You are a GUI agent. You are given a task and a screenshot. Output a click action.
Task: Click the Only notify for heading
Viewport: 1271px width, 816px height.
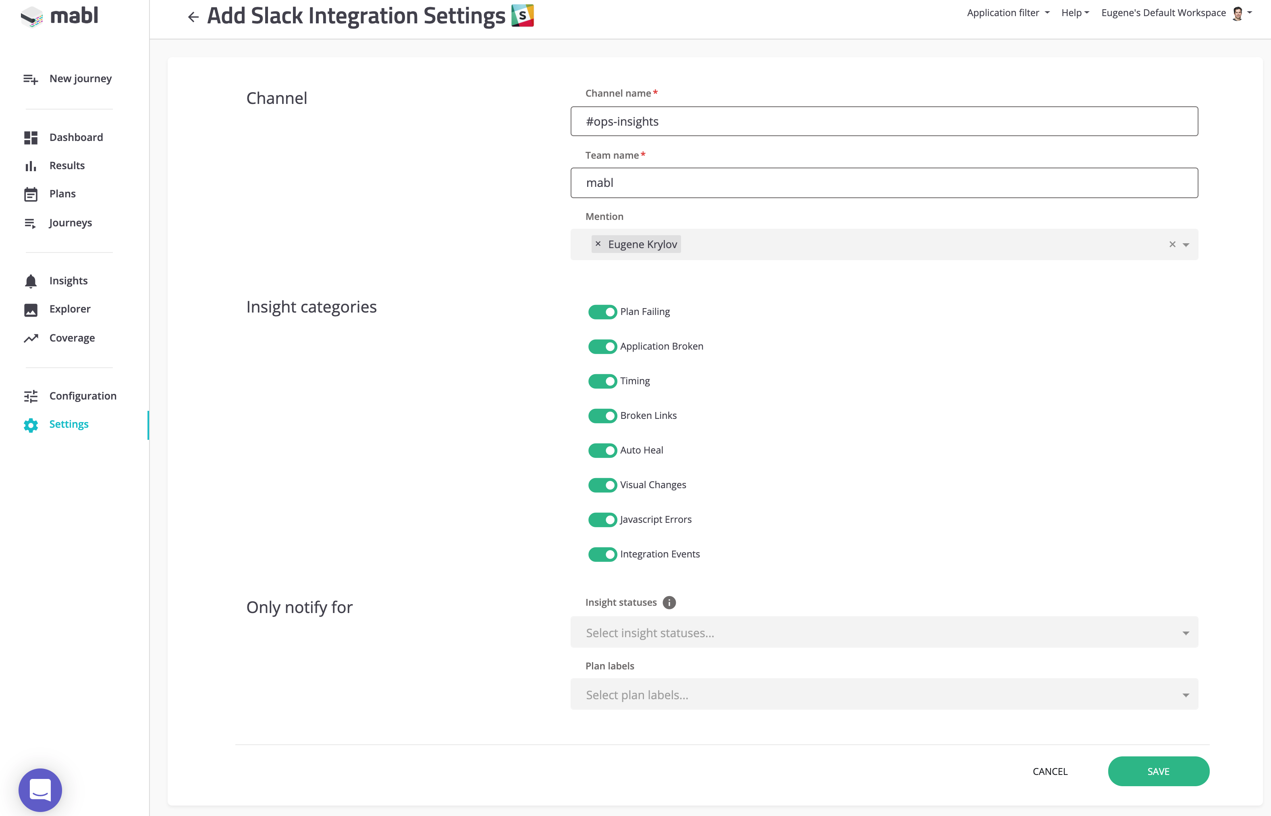point(299,607)
